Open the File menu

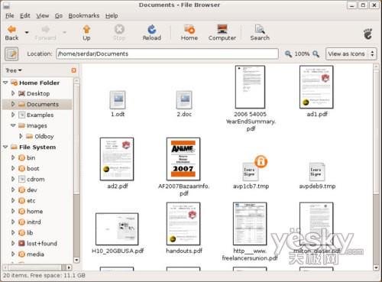(x=10, y=16)
